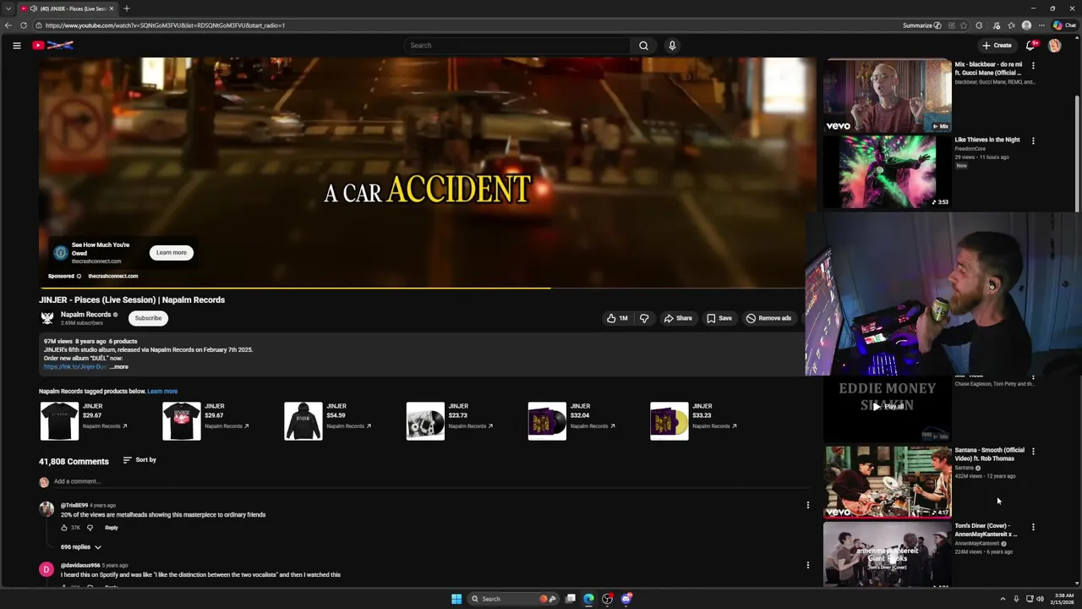Click the browser address bar URL
Screen dimensions: 1082x609
click(x=165, y=25)
